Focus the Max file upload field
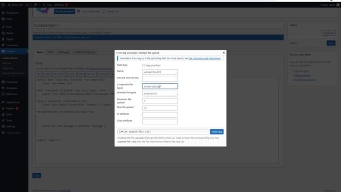This screenshot has height=192, width=341. (x=160, y=108)
